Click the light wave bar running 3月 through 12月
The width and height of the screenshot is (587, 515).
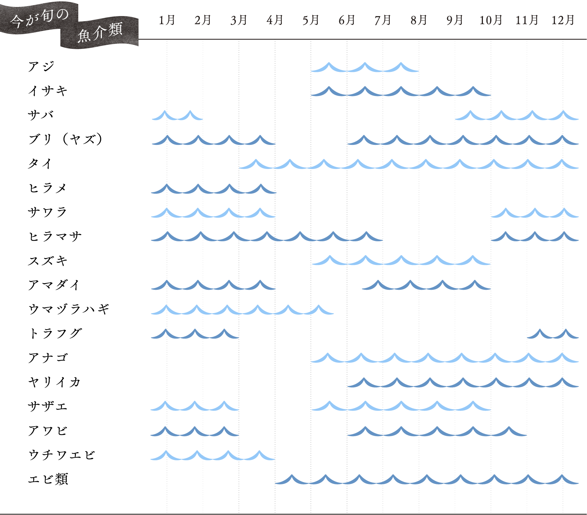[x=408, y=165]
